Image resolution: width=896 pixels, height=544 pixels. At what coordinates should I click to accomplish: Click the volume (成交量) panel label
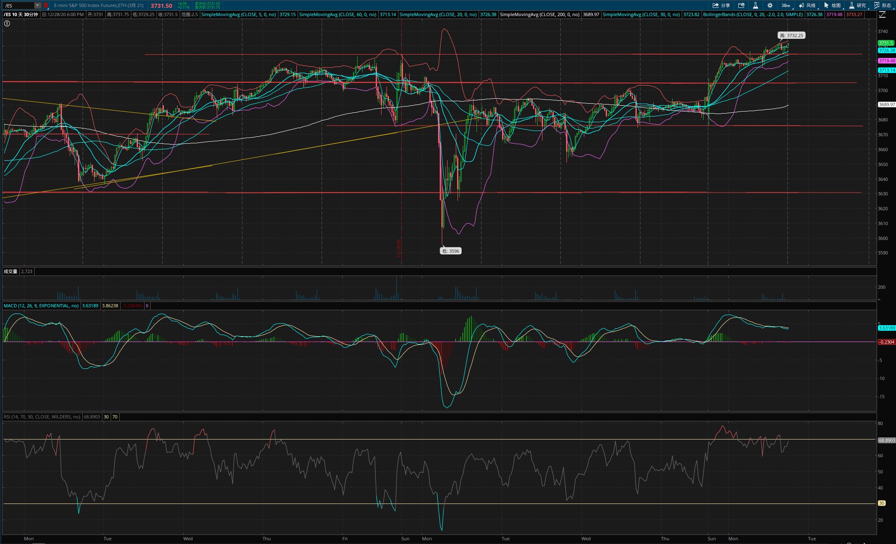(x=11, y=271)
